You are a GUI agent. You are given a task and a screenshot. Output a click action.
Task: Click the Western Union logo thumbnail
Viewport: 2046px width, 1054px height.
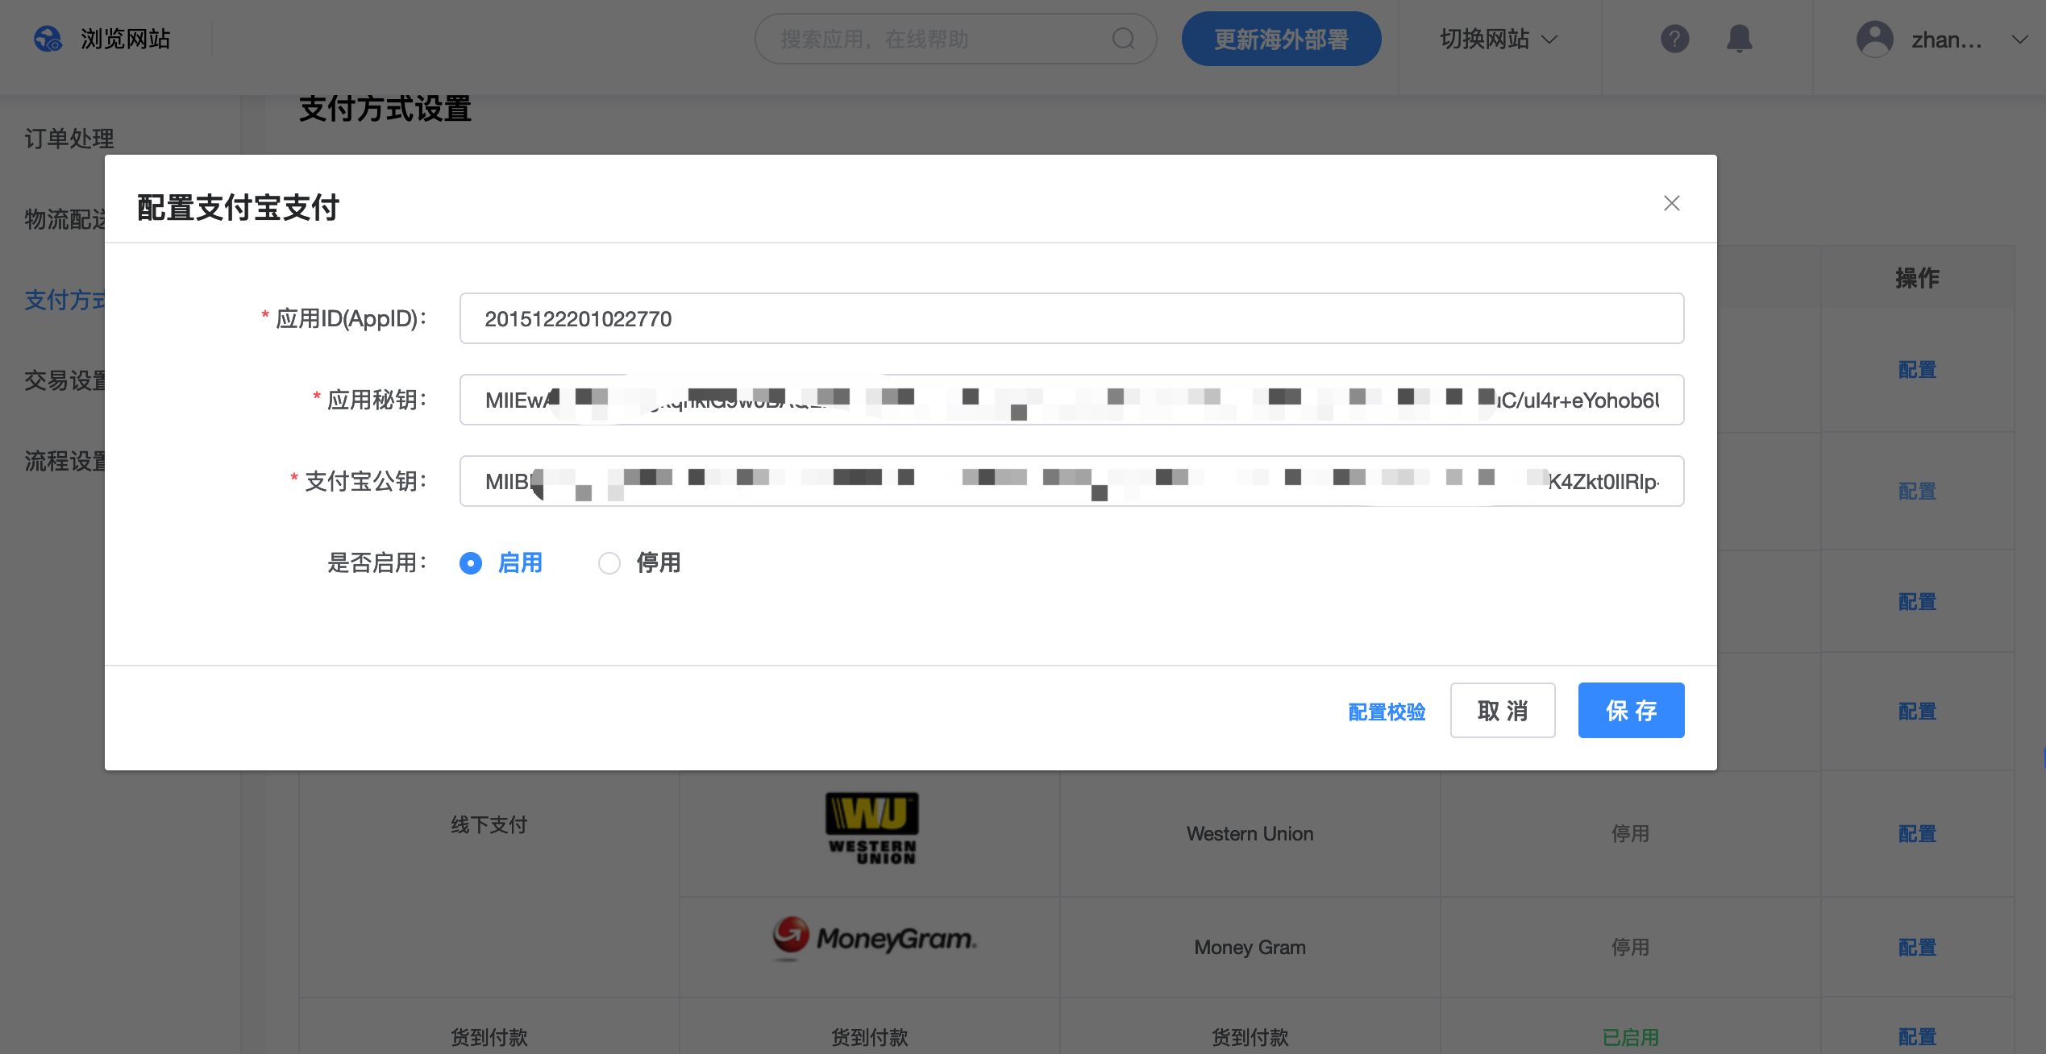click(871, 828)
